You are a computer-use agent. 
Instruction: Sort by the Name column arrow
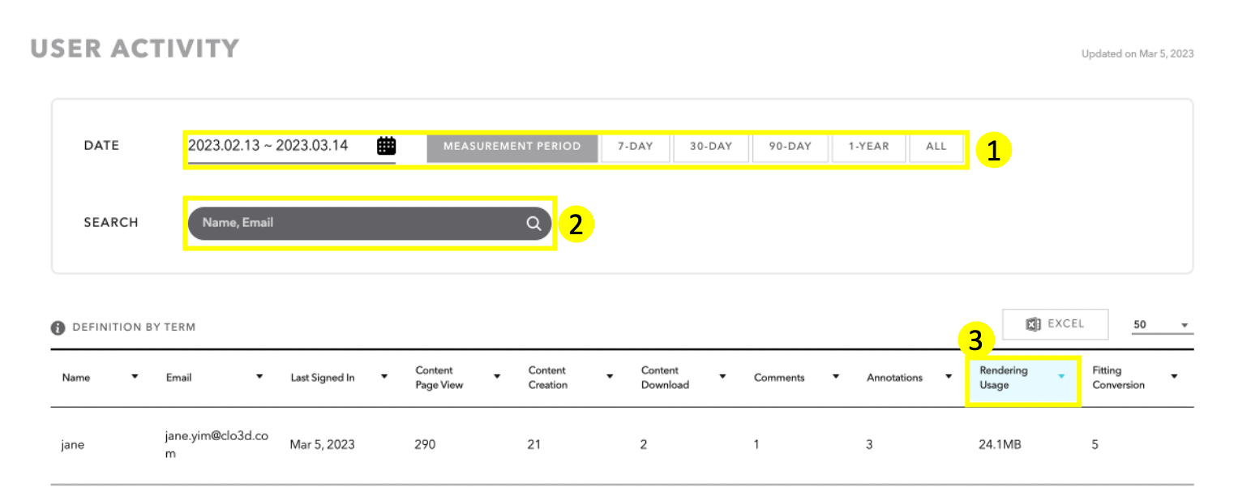coord(135,377)
